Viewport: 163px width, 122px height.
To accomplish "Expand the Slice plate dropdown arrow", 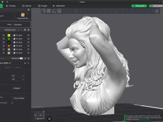I will (x=133, y=6).
